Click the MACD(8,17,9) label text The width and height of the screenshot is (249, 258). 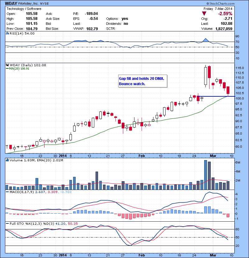click(x=22, y=192)
